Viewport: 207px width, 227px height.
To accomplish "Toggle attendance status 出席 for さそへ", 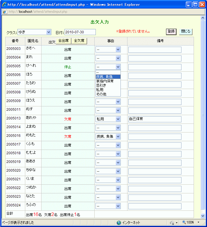I will coord(68,50).
